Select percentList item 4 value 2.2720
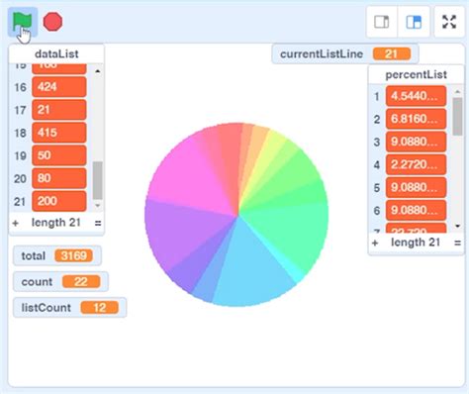 (416, 164)
